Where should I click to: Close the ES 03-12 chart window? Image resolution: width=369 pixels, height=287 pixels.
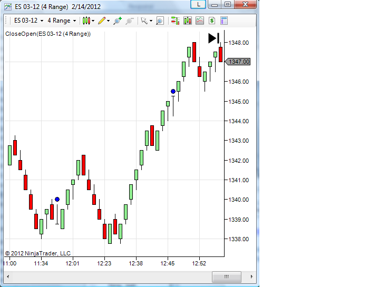tap(245, 4)
